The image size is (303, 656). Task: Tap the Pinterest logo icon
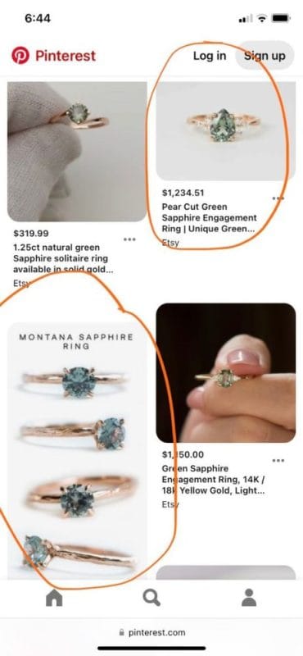[x=20, y=55]
